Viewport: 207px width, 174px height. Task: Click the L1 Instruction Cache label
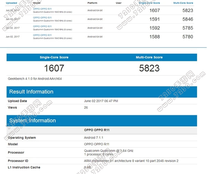tap(24, 167)
